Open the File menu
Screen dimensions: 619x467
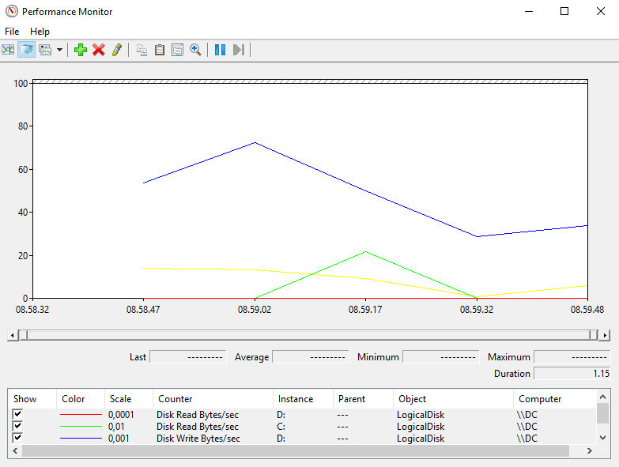[x=12, y=32]
